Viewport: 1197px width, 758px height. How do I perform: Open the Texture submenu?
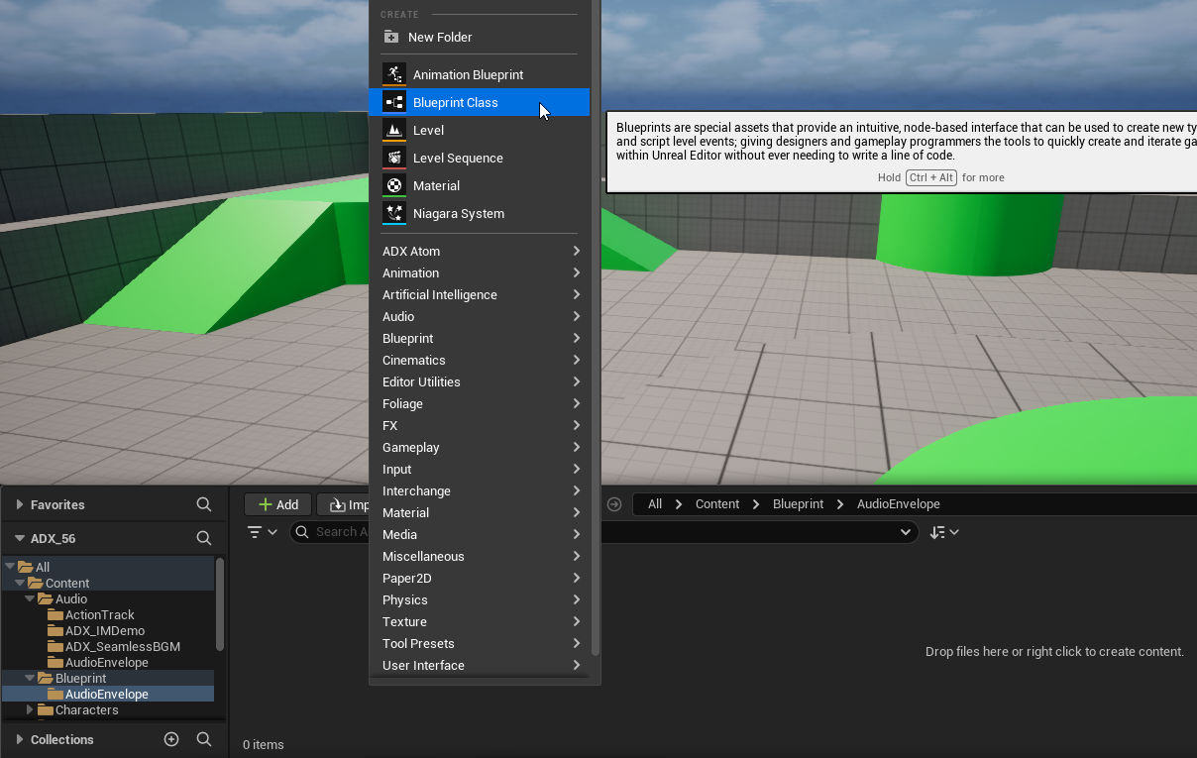[x=479, y=621]
